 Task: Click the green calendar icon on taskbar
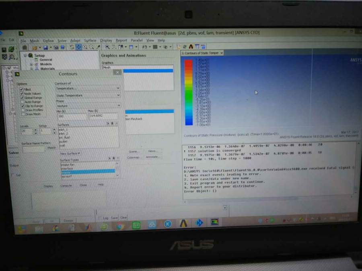pos(136,225)
